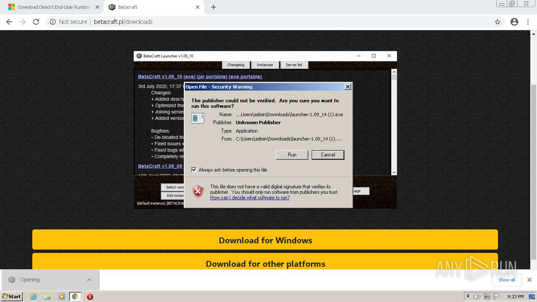Open the Instances tab in BetaCraft Launcher
Screen dimensions: 537x302
pos(265,65)
